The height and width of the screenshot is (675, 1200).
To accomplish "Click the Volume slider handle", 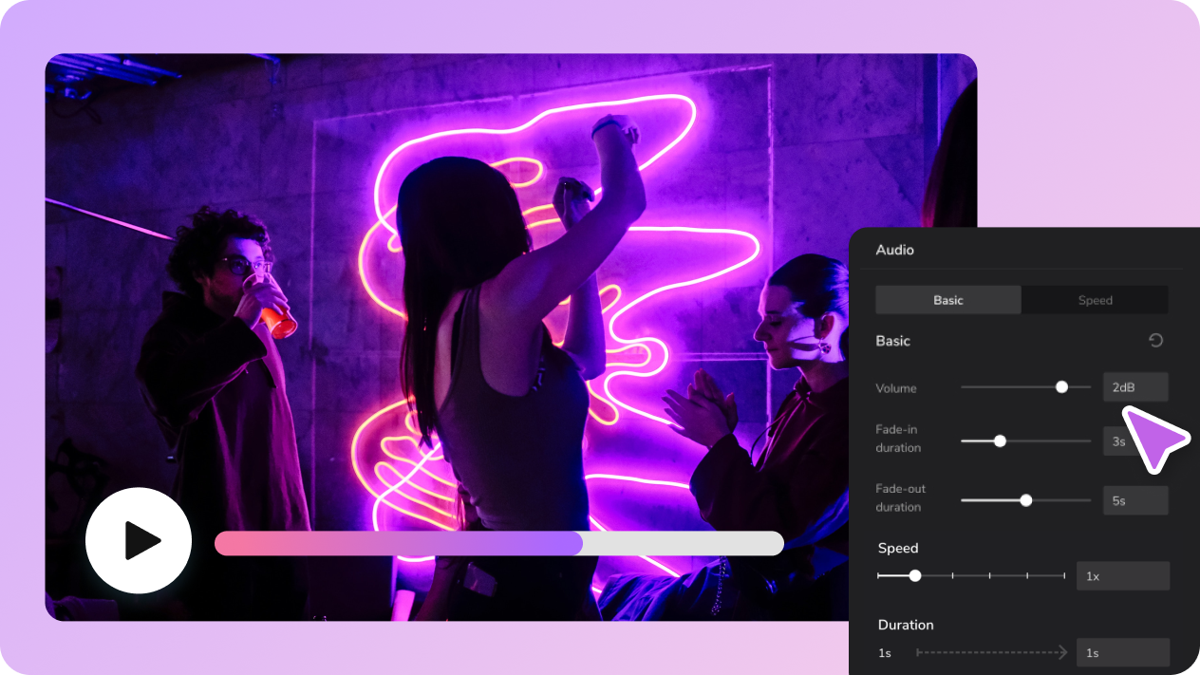I will 1061,387.
